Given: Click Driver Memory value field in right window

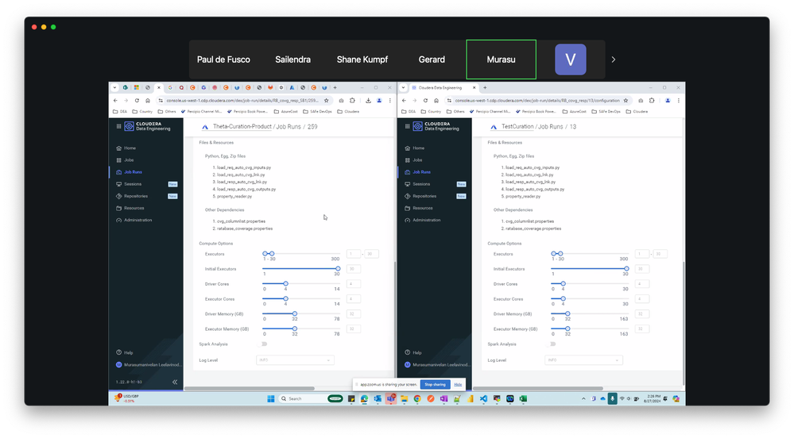Looking at the screenshot, I should [x=642, y=314].
